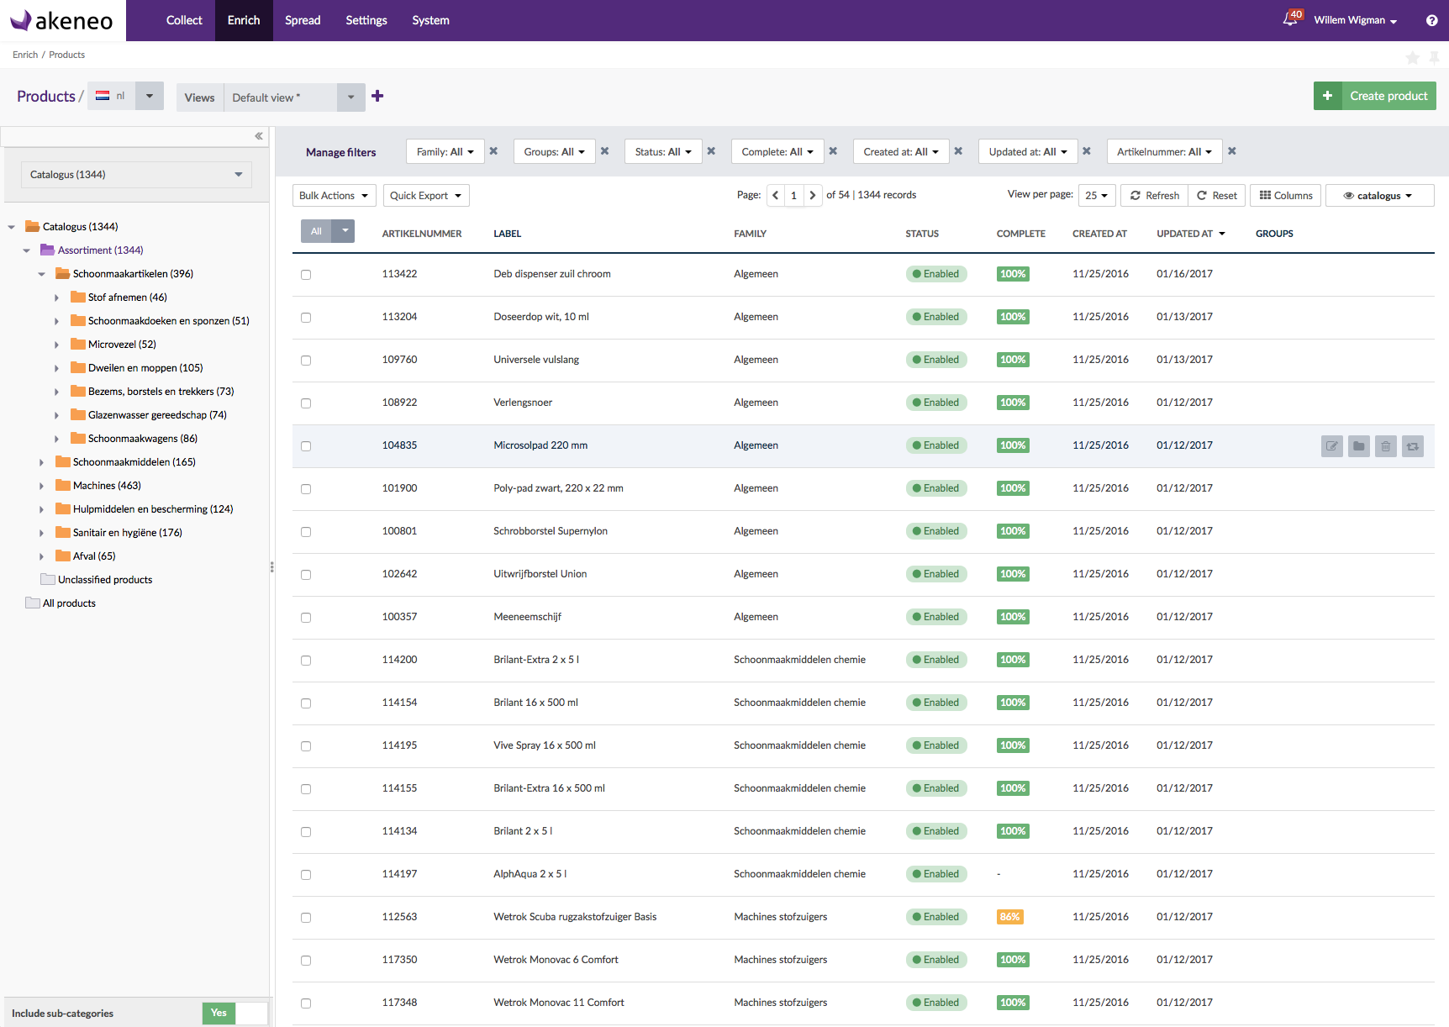Open the Catalogus (1344) tree selector

click(x=136, y=175)
